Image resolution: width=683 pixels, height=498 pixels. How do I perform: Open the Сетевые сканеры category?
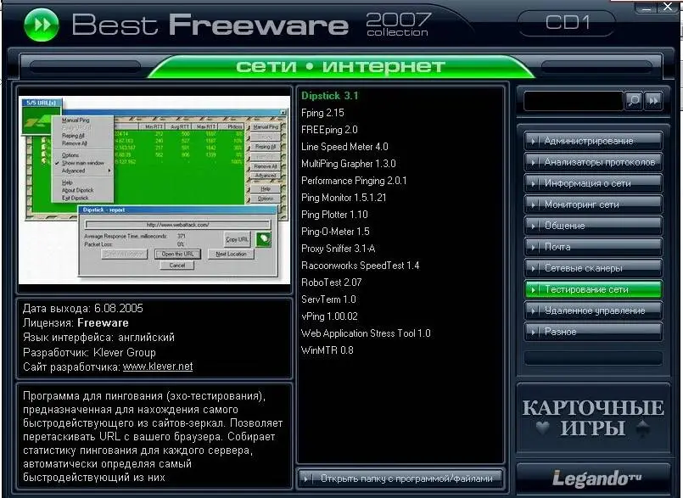(593, 268)
